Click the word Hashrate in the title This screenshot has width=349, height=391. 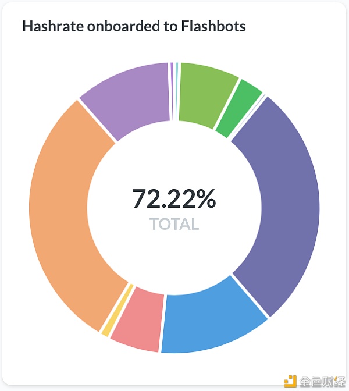[x=53, y=26]
